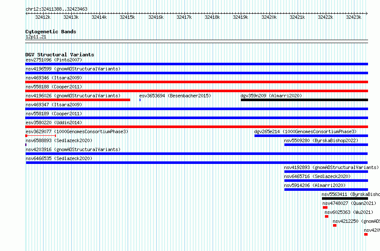Click the small red nsv4748027 (Quan2021) bar
Image resolution: width=380 pixels, height=251 pixels.
click(x=325, y=207)
